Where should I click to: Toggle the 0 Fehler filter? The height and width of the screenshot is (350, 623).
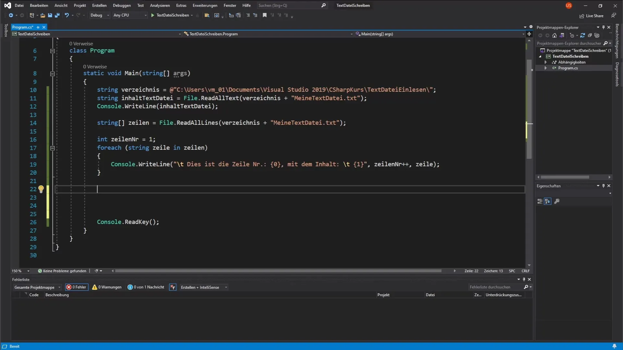(x=77, y=287)
